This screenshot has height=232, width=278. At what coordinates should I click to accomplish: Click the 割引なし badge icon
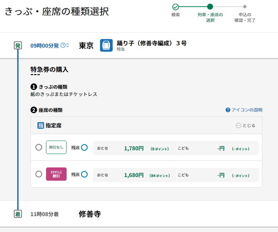tap(56, 147)
